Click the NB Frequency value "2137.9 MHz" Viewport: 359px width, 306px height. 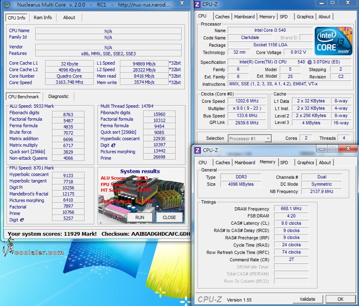322,191
